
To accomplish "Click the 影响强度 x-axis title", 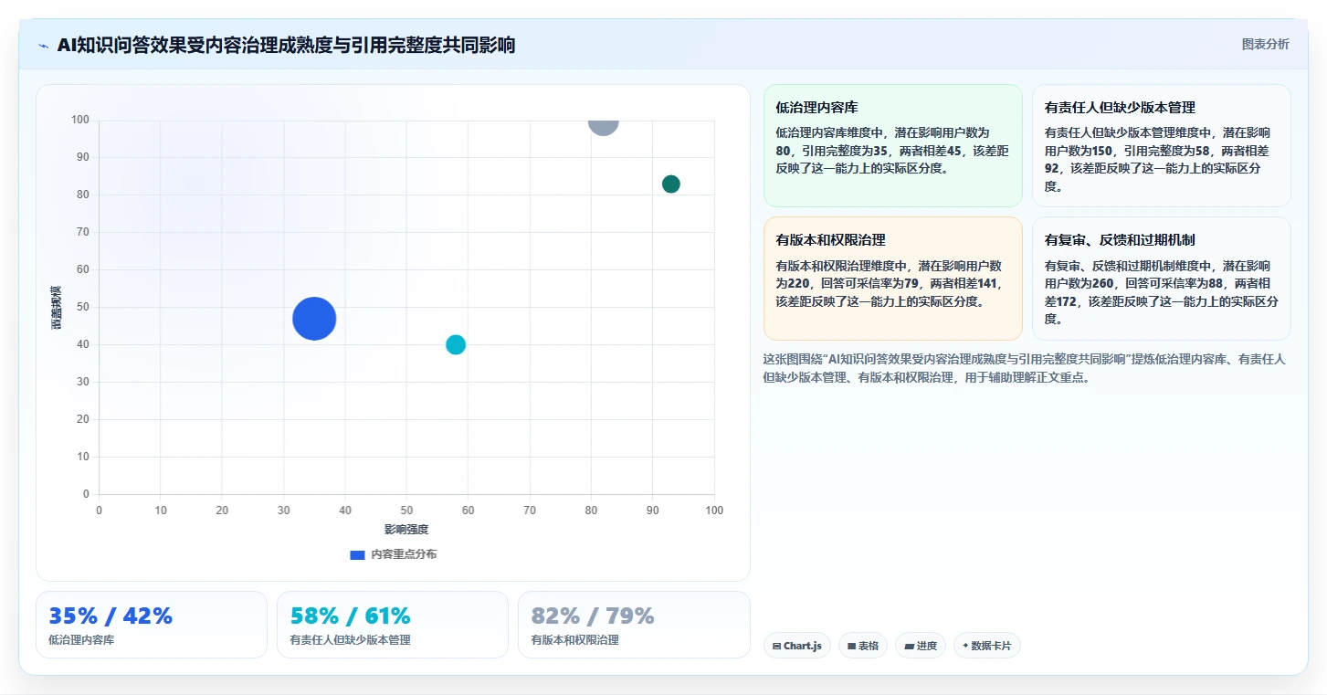I will pyautogui.click(x=406, y=530).
